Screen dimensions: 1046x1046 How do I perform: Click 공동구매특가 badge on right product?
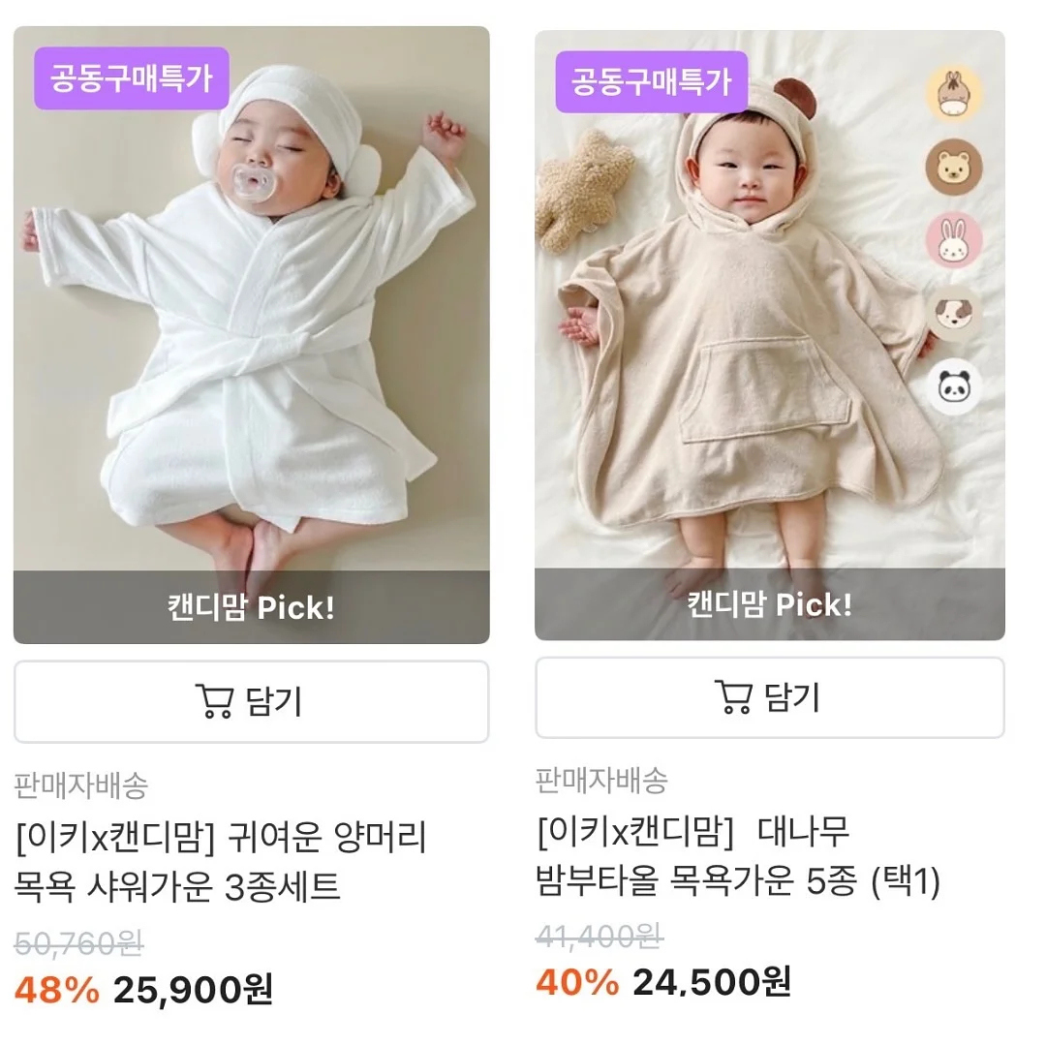point(652,81)
